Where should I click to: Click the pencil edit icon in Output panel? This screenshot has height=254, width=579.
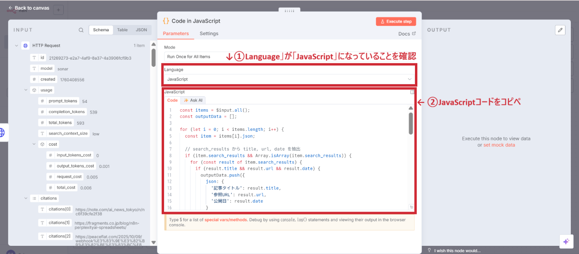560,30
